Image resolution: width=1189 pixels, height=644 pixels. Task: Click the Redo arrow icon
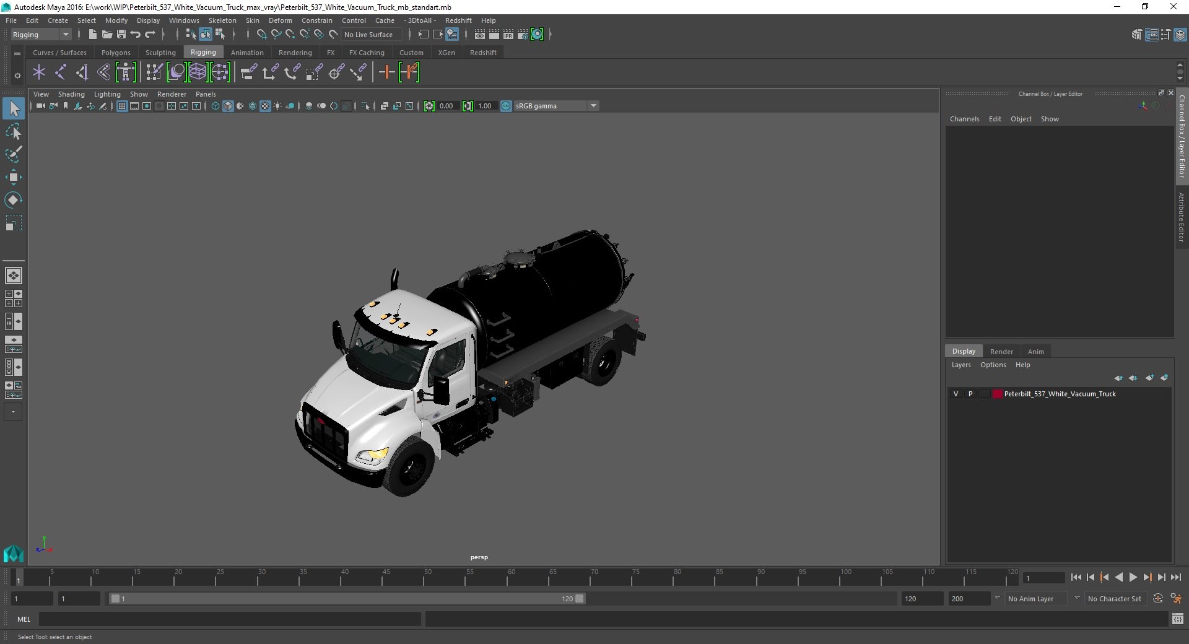coord(150,35)
